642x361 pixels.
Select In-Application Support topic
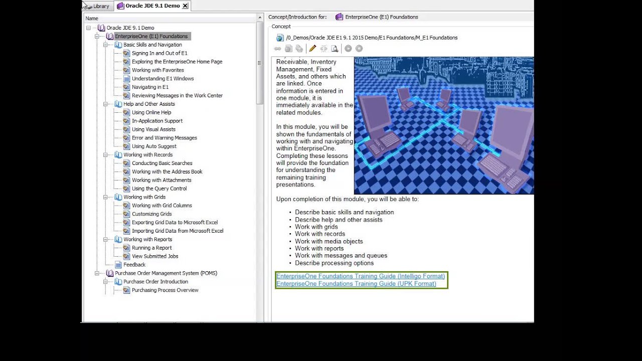[157, 121]
